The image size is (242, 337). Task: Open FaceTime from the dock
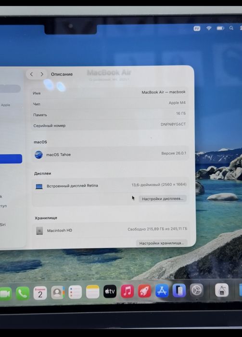(5, 294)
